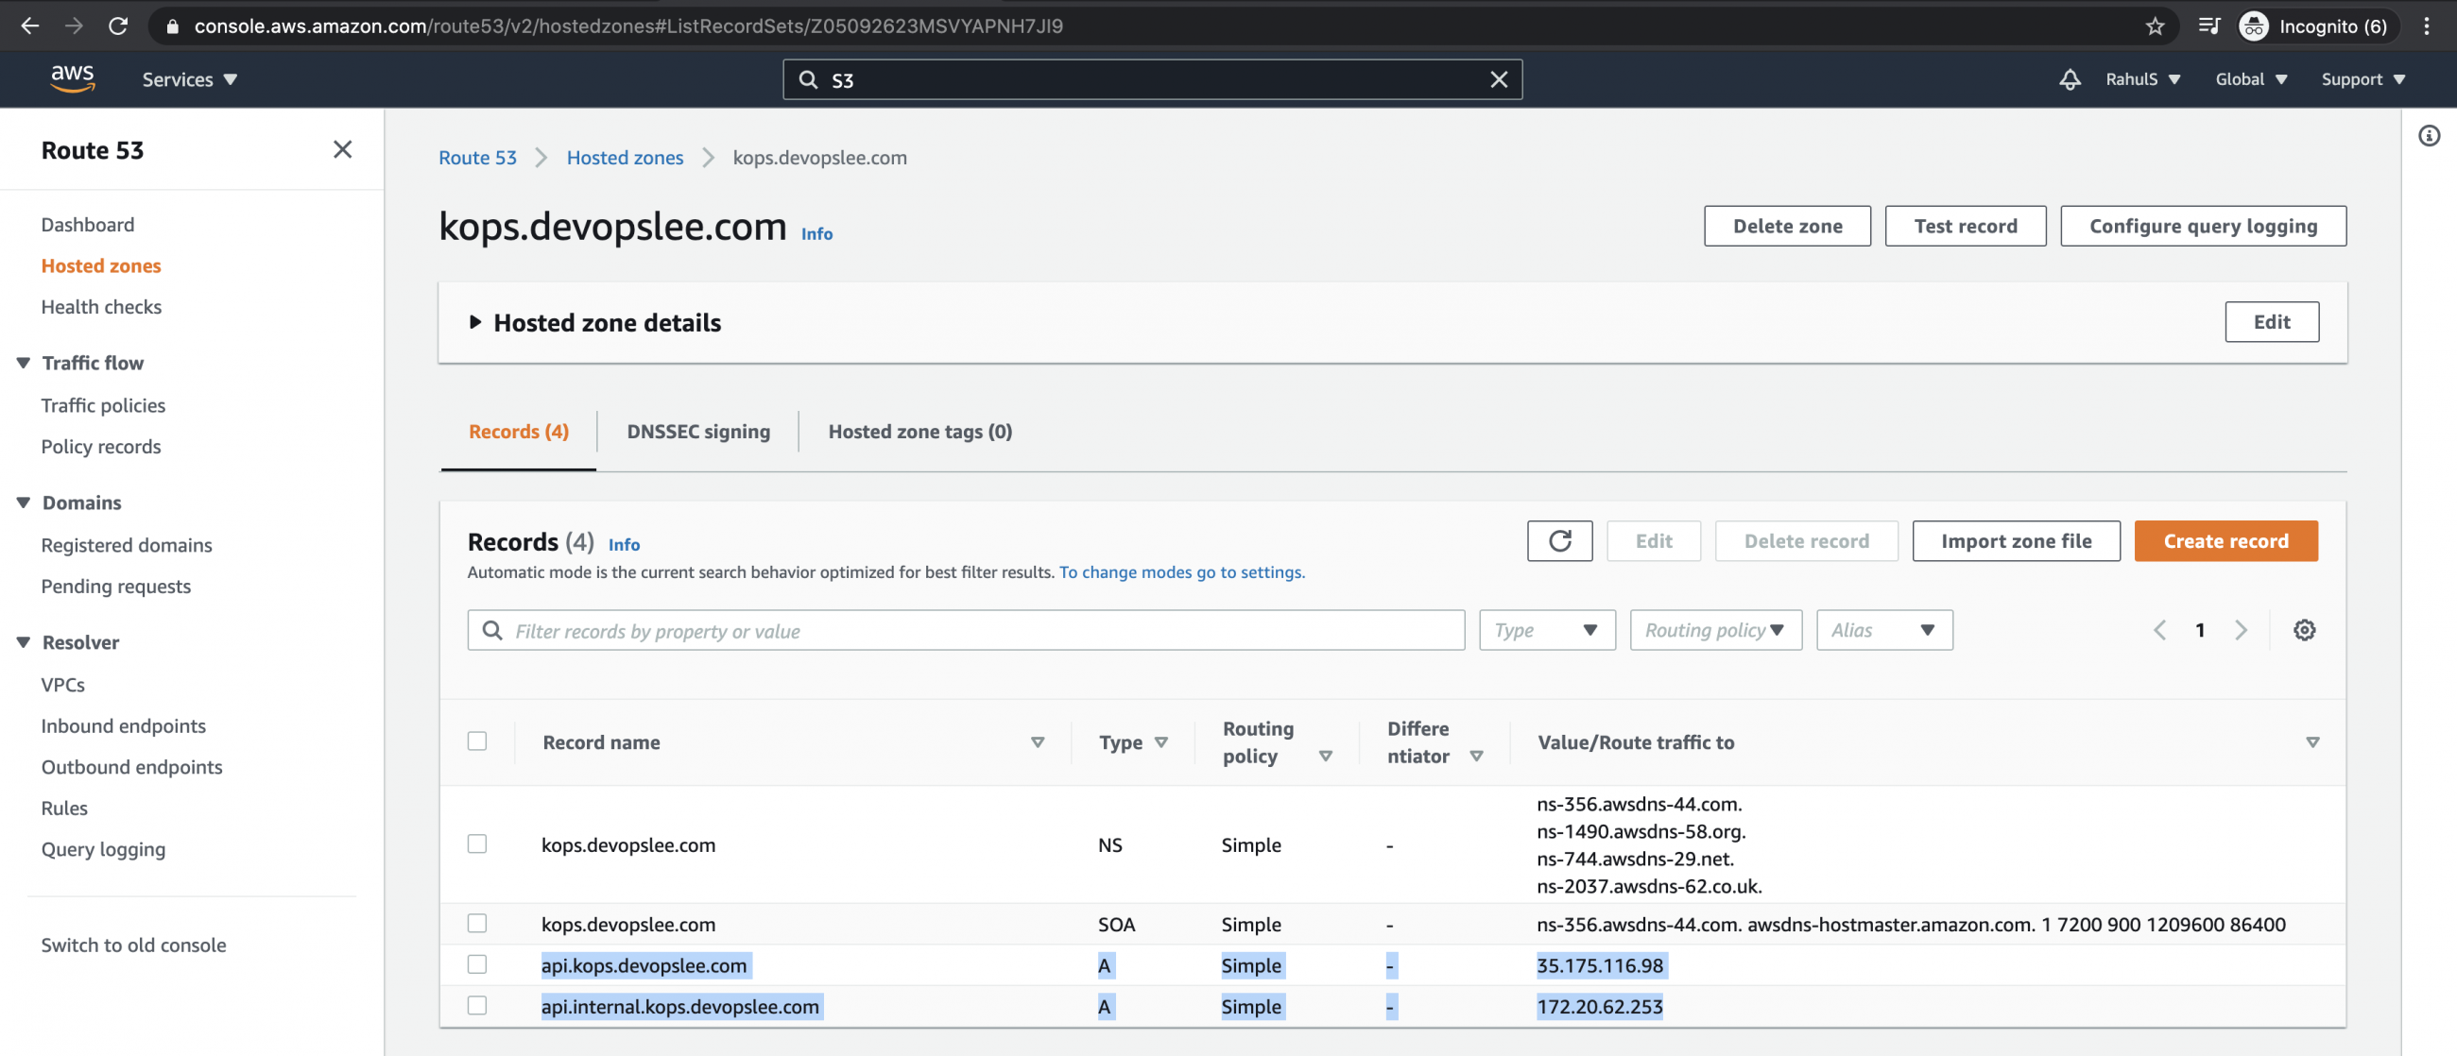Click the filter records search field
The image size is (2457, 1056).
pyautogui.click(x=965, y=631)
